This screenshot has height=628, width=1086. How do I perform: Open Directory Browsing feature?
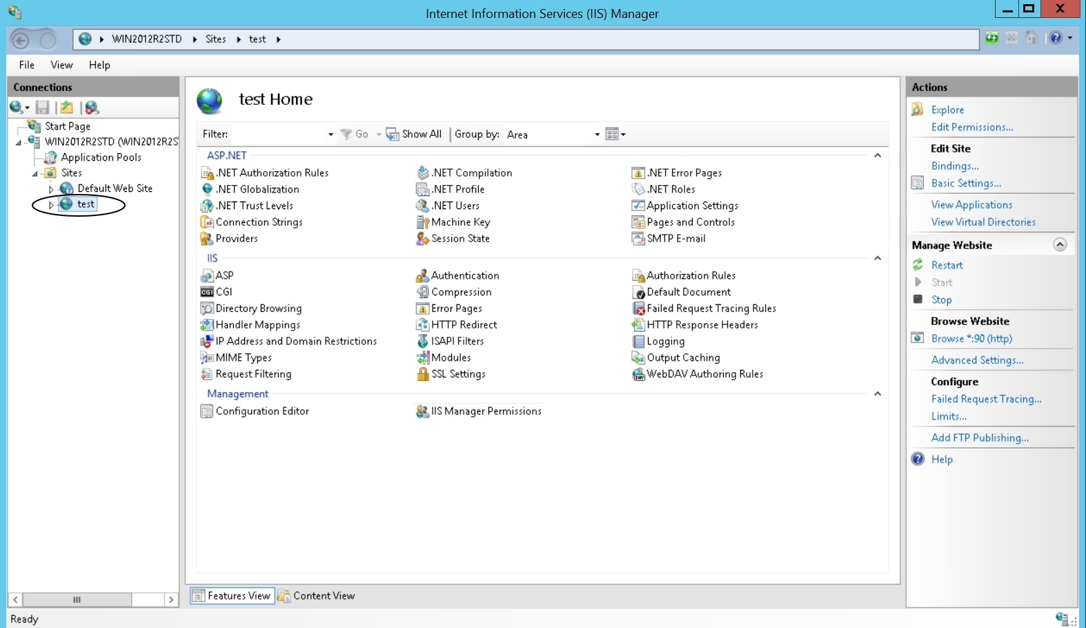click(251, 308)
